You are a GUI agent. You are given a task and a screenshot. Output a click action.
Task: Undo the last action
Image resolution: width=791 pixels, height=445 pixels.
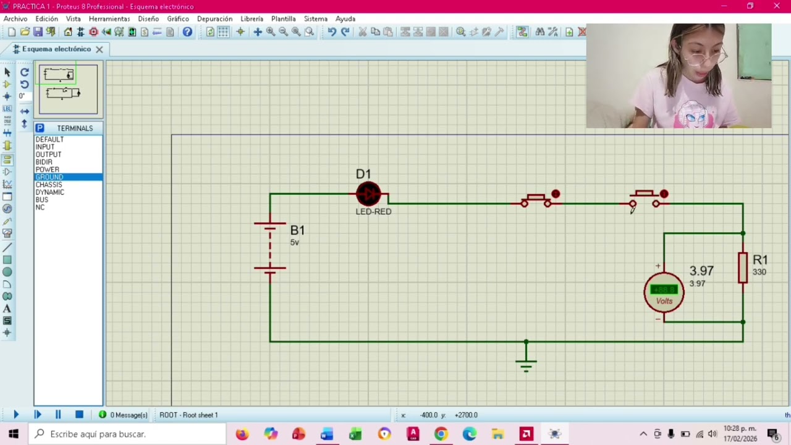tap(332, 32)
